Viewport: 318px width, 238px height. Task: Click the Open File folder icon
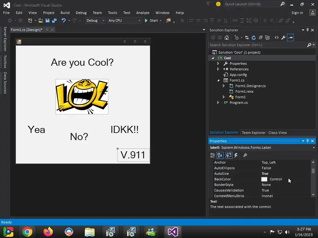[x=41, y=20]
